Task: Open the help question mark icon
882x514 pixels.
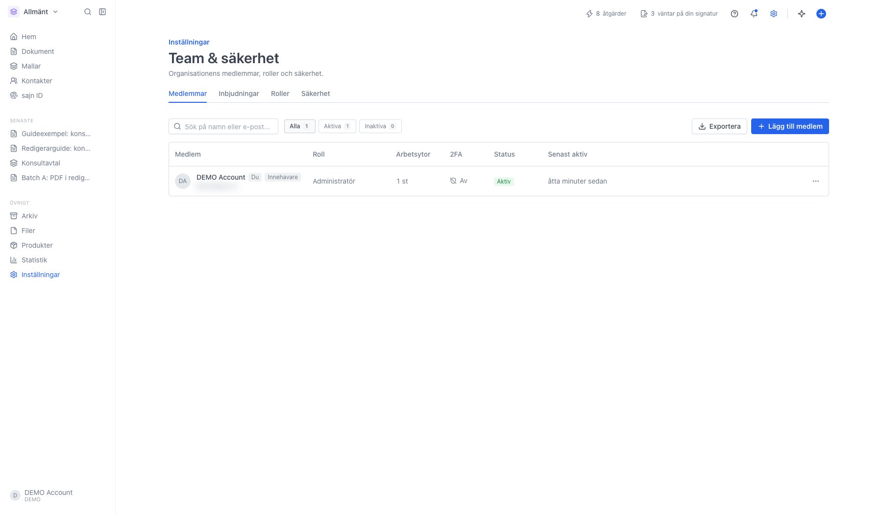Action: coord(735,14)
